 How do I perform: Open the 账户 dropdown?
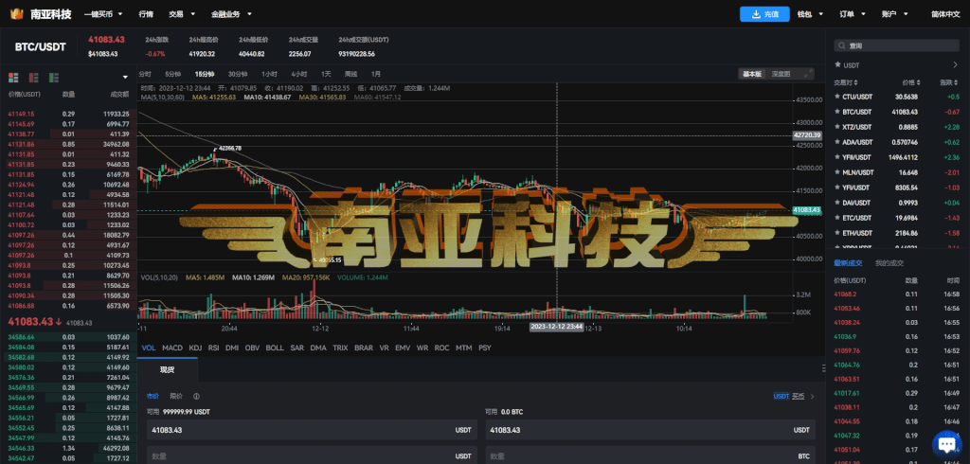coord(894,13)
